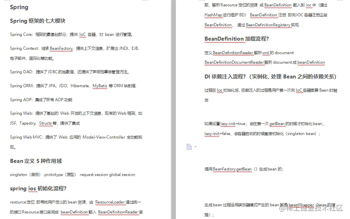350x219 pixels.
Task: Click the line starting with "Spring Context:"
Action: 75,49
